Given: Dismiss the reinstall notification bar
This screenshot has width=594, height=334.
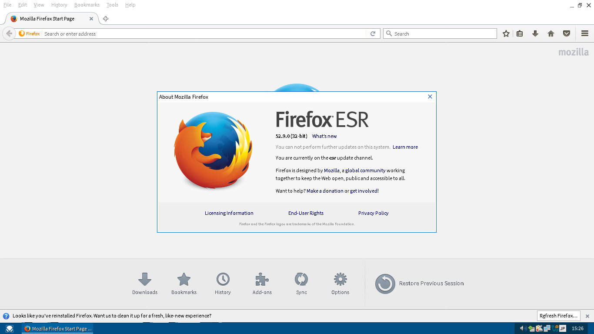Looking at the screenshot, I should click(x=587, y=316).
